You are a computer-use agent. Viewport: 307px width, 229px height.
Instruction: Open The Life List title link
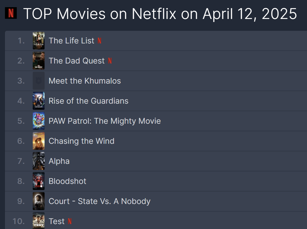pyautogui.click(x=72, y=41)
